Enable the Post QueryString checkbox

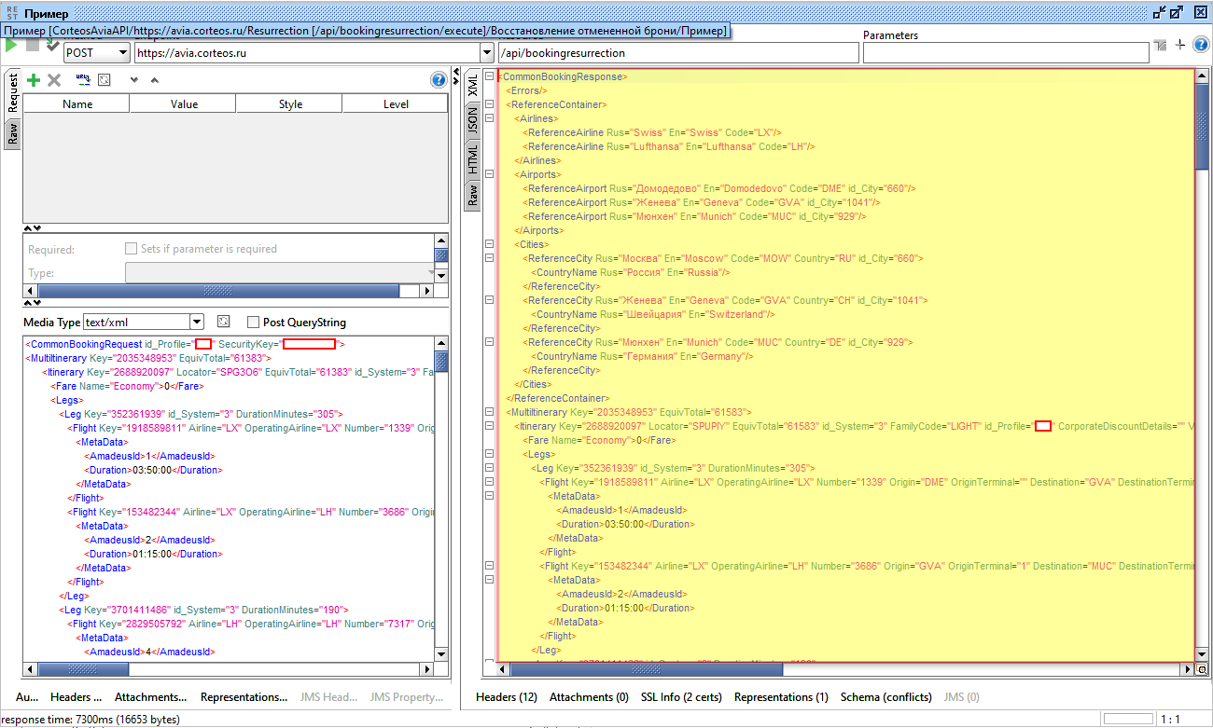pyautogui.click(x=254, y=323)
